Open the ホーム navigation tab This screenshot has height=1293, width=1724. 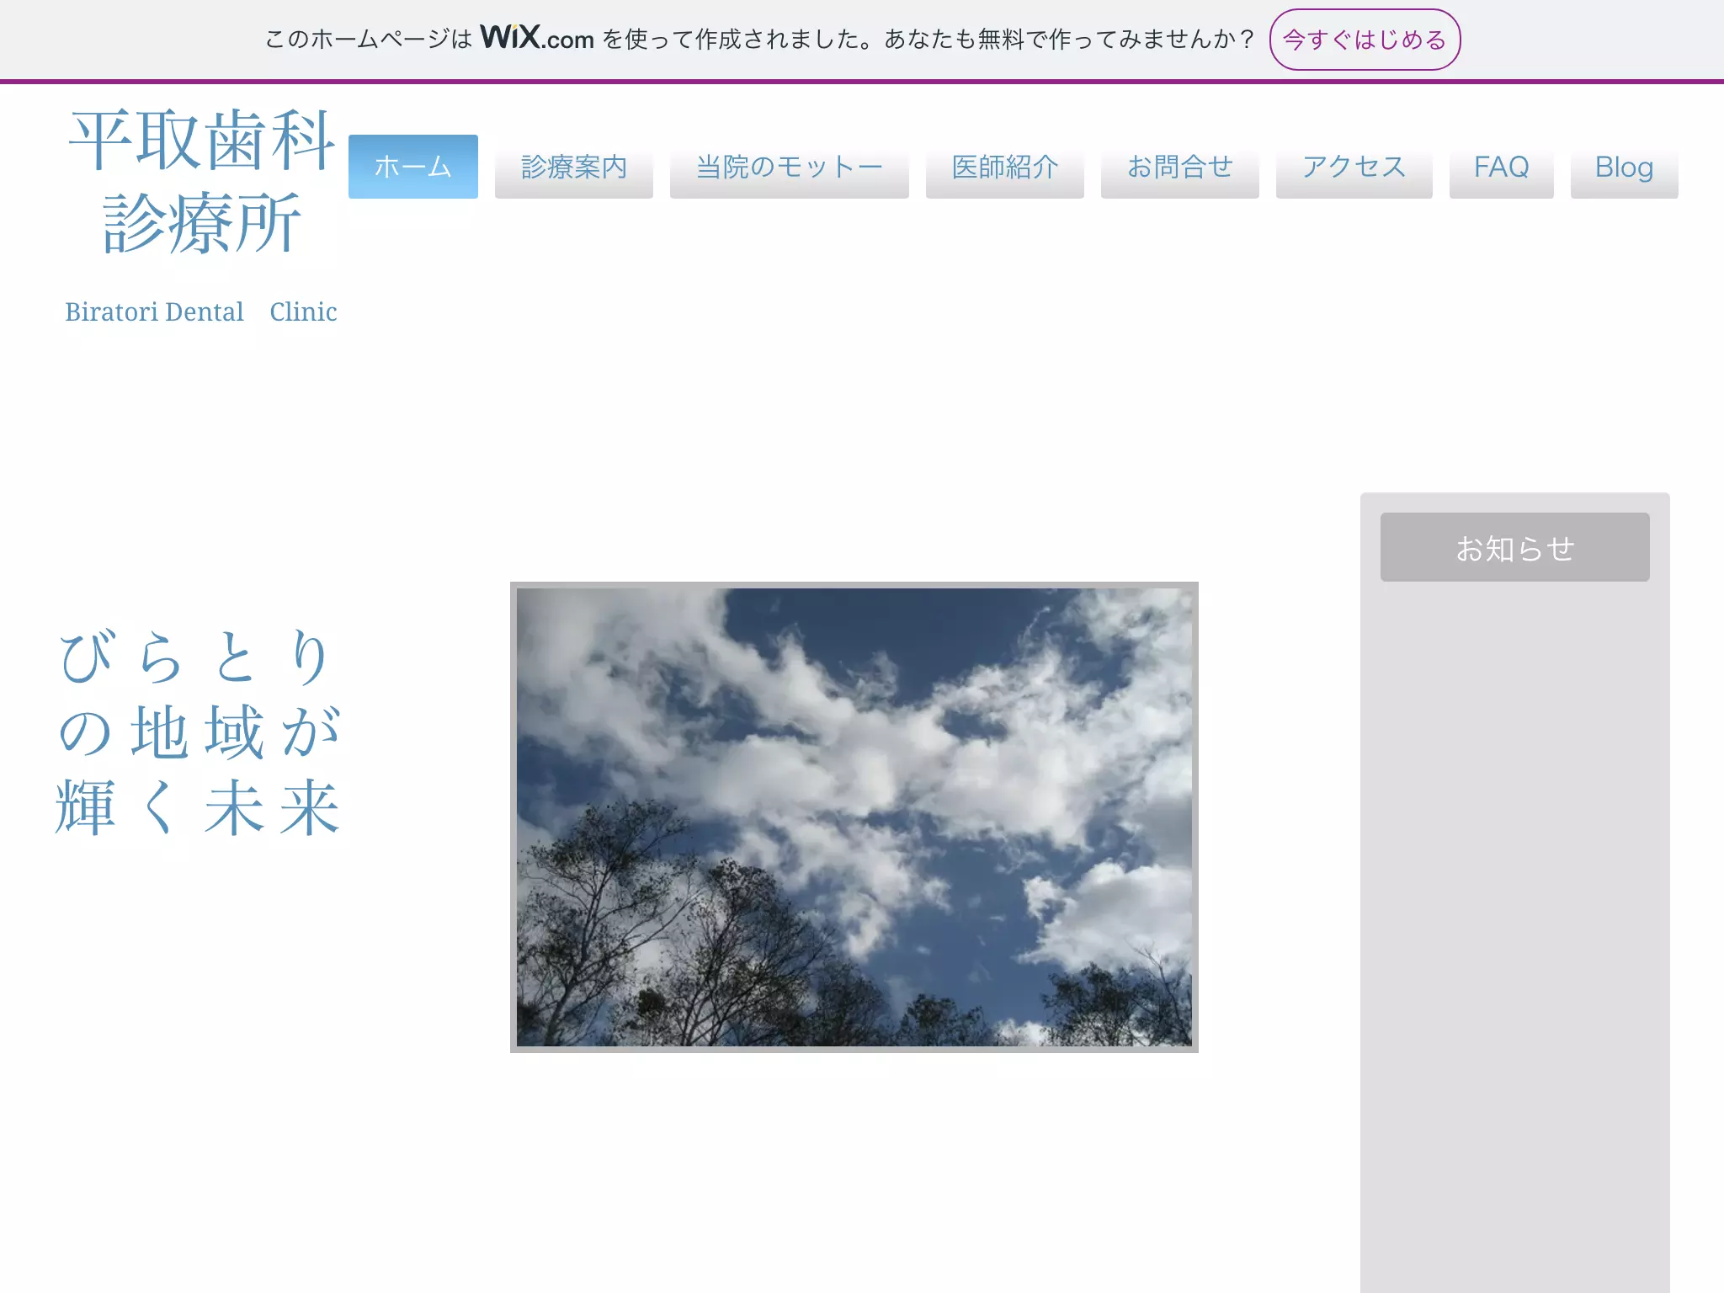(x=413, y=167)
